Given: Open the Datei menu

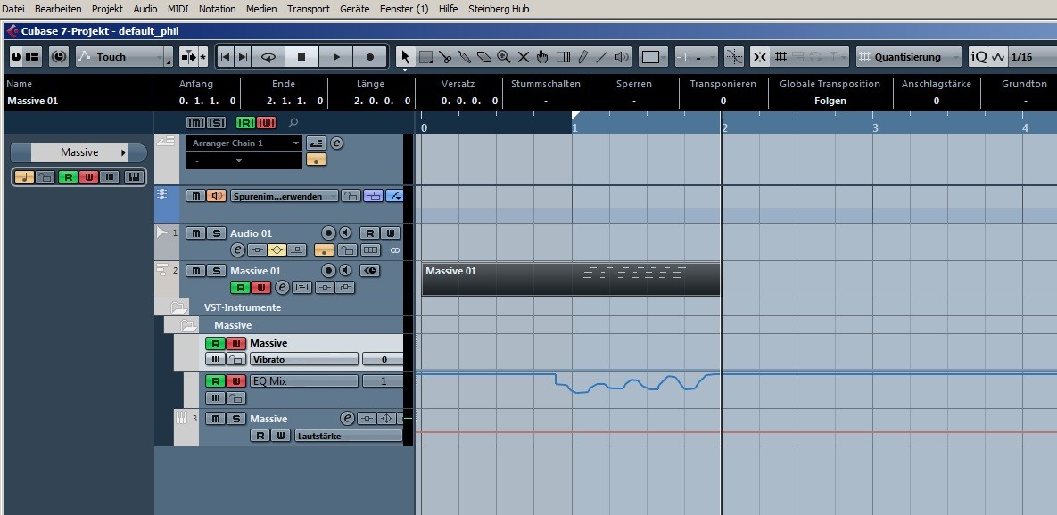Looking at the screenshot, I should (13, 9).
